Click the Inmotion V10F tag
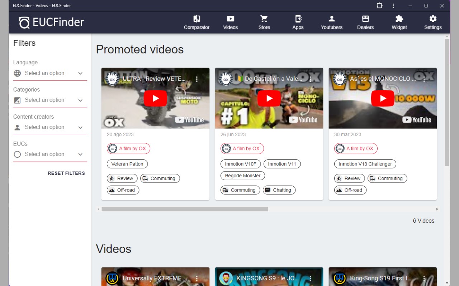459x286 pixels. pos(241,164)
